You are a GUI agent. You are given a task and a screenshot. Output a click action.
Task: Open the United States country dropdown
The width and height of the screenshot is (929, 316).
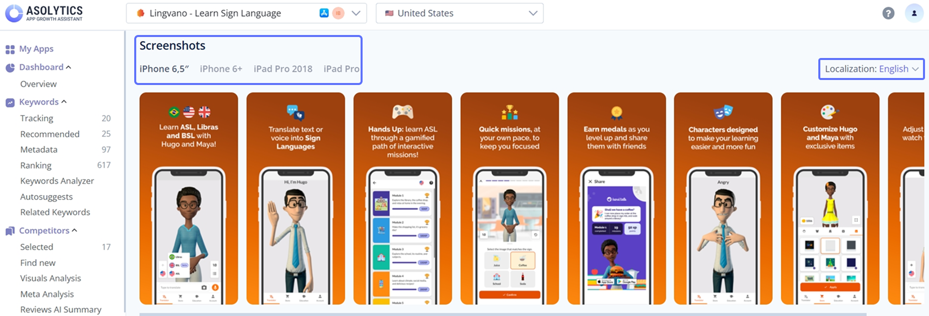click(460, 13)
